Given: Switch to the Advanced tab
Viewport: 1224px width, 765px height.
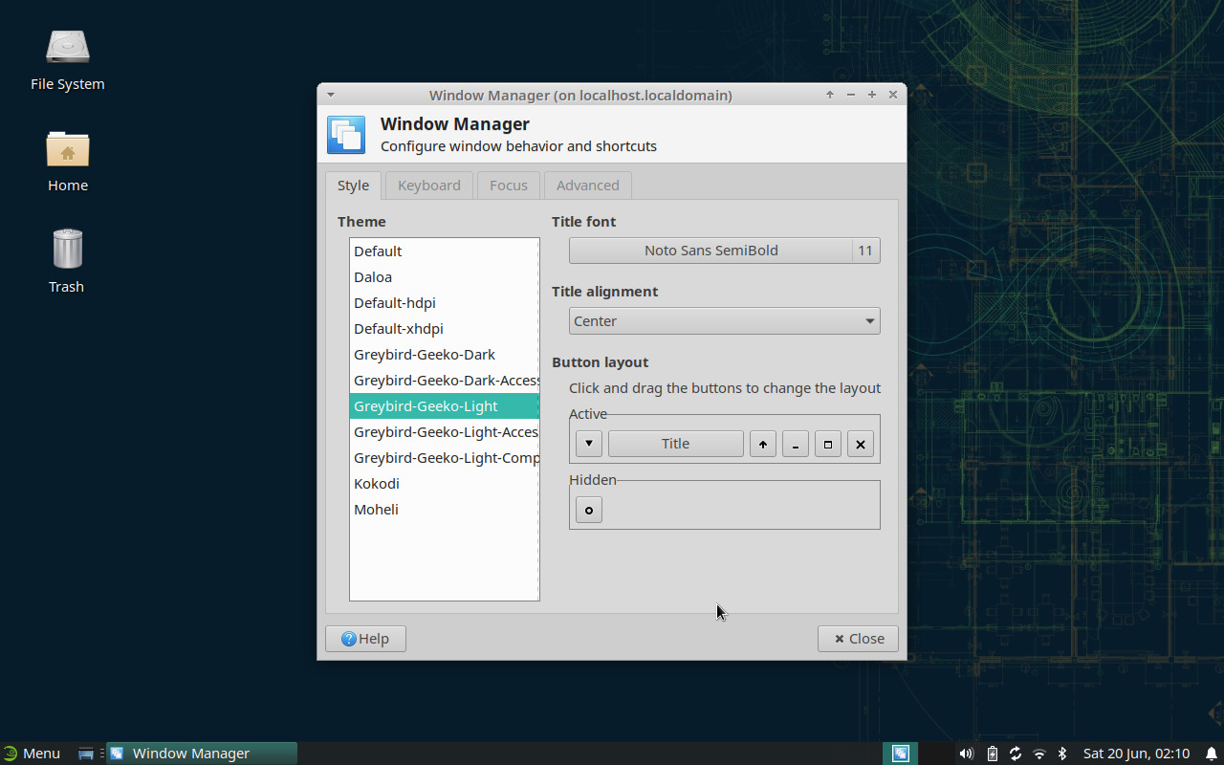Looking at the screenshot, I should pos(587,185).
